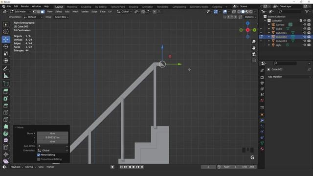Select the Edge Slide tool
The image size is (313, 176).
[x=6, y=147]
